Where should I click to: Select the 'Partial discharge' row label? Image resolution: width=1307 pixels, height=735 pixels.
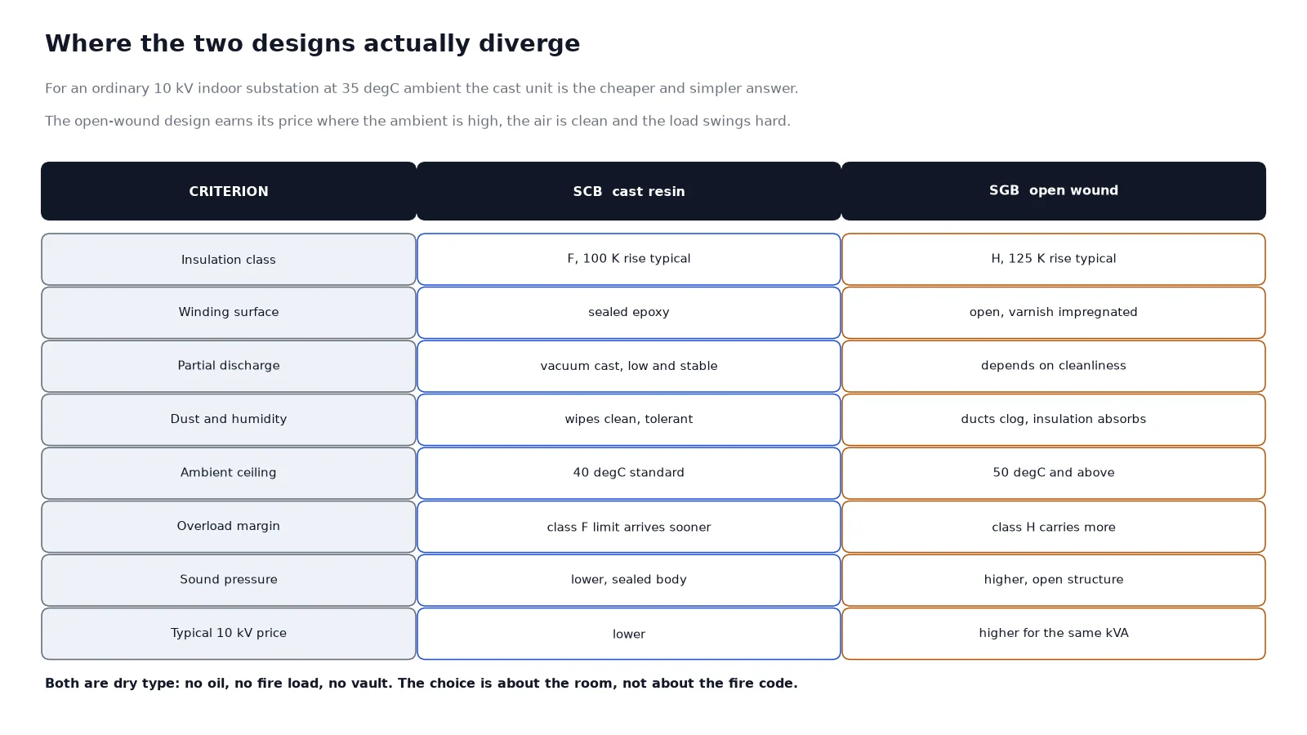point(229,366)
